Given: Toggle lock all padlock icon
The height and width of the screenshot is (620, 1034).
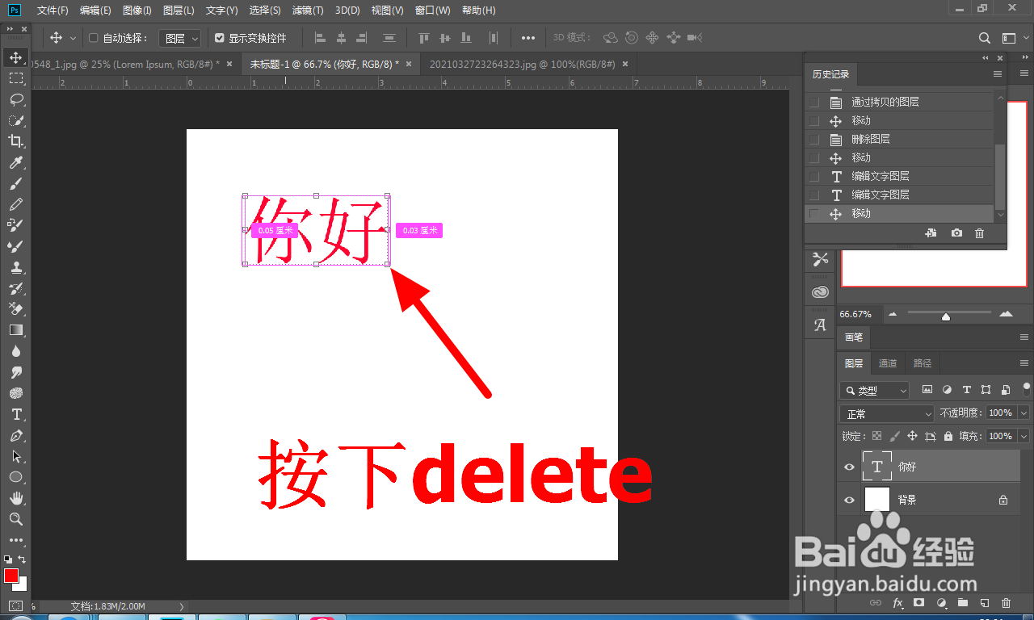Looking at the screenshot, I should [x=948, y=436].
